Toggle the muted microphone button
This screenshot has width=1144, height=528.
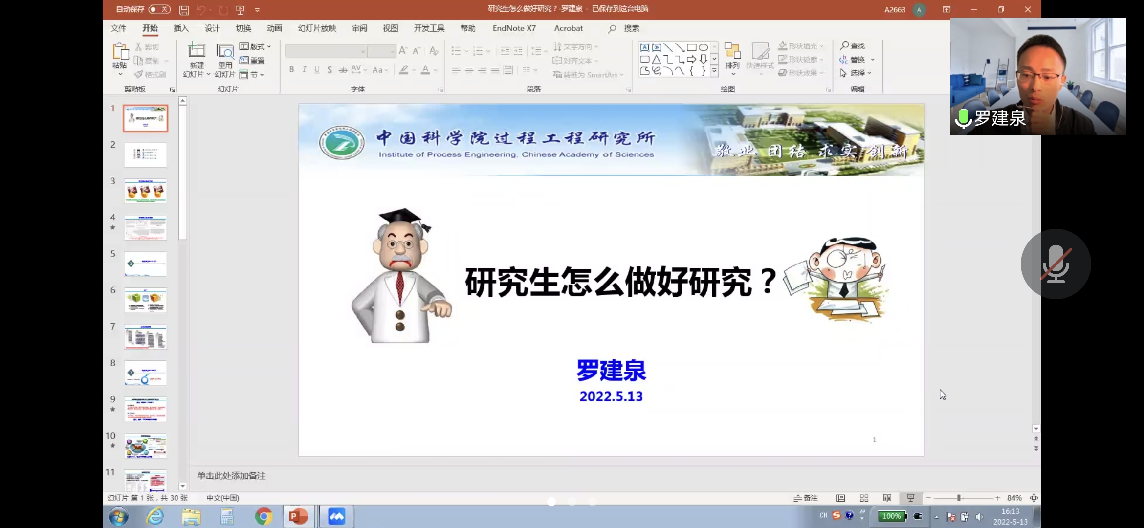coord(1056,264)
